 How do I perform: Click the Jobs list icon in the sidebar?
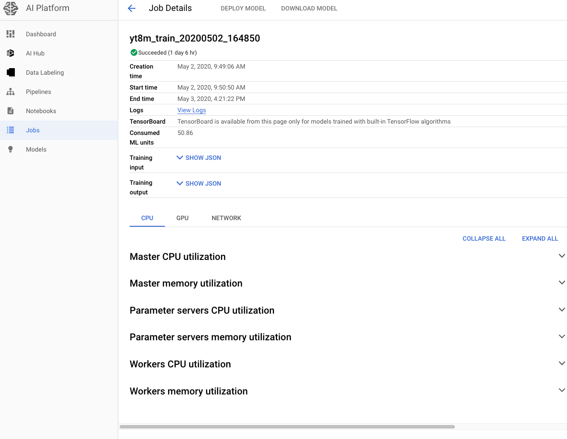pyautogui.click(x=10, y=130)
